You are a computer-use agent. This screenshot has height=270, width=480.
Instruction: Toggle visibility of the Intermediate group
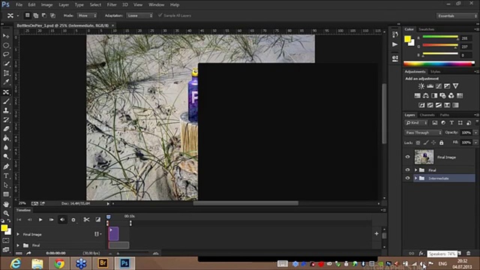click(408, 178)
